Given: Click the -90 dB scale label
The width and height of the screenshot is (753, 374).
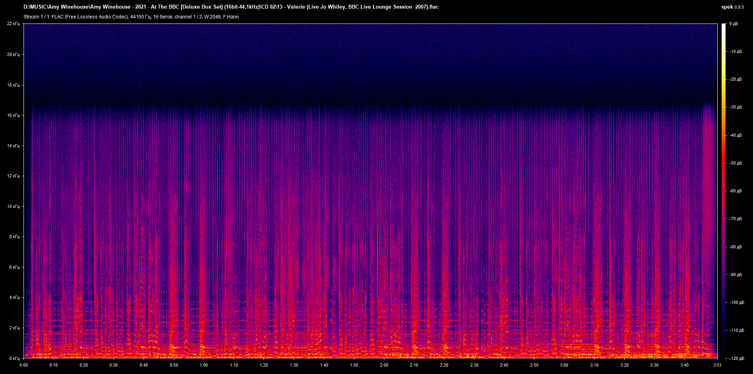Looking at the screenshot, I should click(735, 275).
